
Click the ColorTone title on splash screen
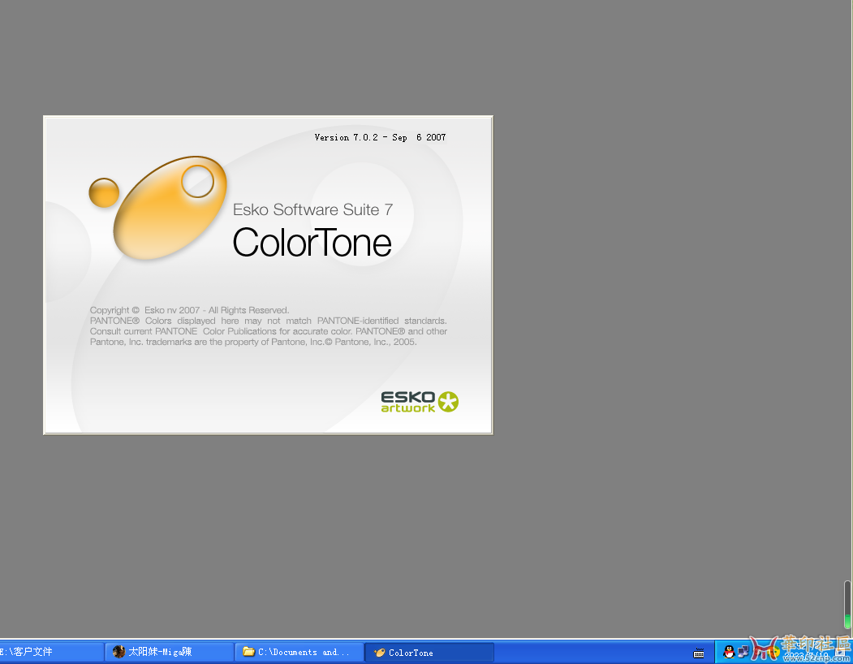(312, 243)
